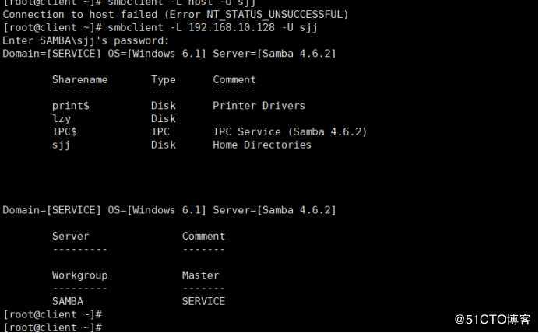539x333 pixels.
Task: Click the sjj share entry
Action: click(62, 145)
